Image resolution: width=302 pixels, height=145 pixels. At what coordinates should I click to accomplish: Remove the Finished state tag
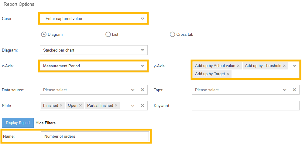click(61, 106)
